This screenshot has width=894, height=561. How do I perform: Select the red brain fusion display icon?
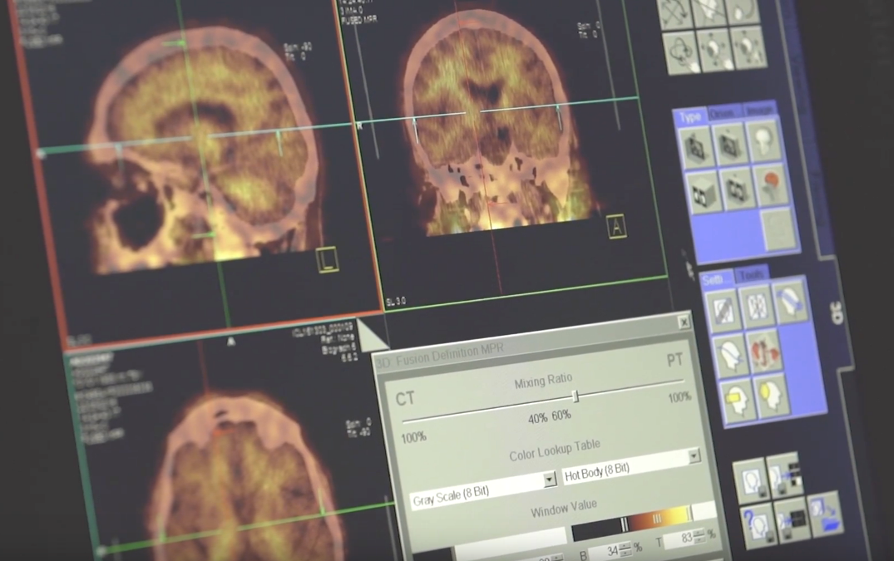(x=772, y=185)
